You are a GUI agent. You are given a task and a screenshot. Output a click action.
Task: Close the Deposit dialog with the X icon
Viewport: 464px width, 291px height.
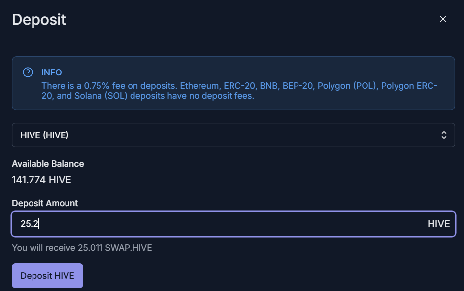(x=443, y=19)
